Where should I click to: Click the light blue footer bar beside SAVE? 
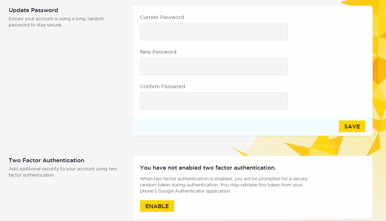click(235, 126)
